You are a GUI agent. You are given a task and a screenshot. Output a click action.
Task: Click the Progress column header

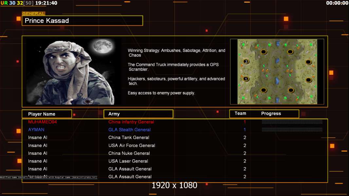pyautogui.click(x=271, y=113)
